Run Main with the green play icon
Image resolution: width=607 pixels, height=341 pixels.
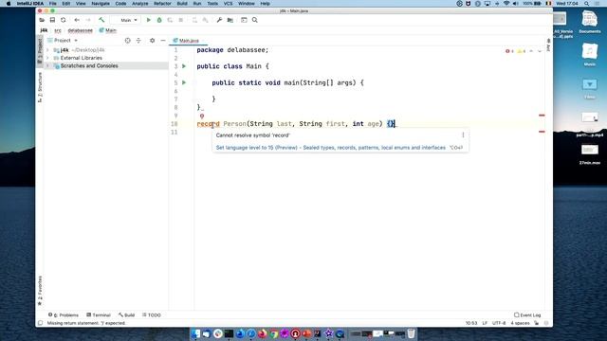click(x=148, y=20)
